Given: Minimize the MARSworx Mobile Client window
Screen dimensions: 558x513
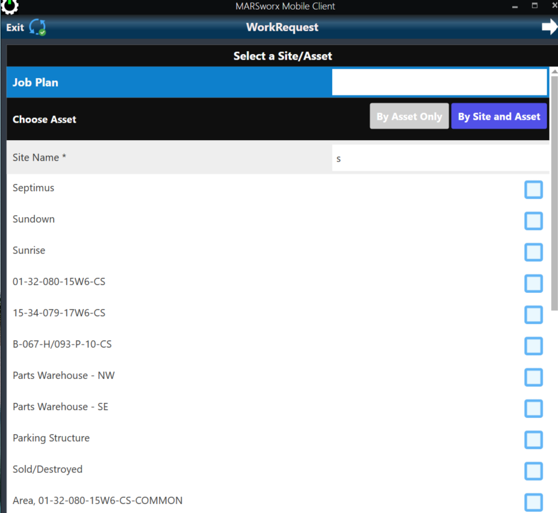Looking at the screenshot, I should pos(515,7).
